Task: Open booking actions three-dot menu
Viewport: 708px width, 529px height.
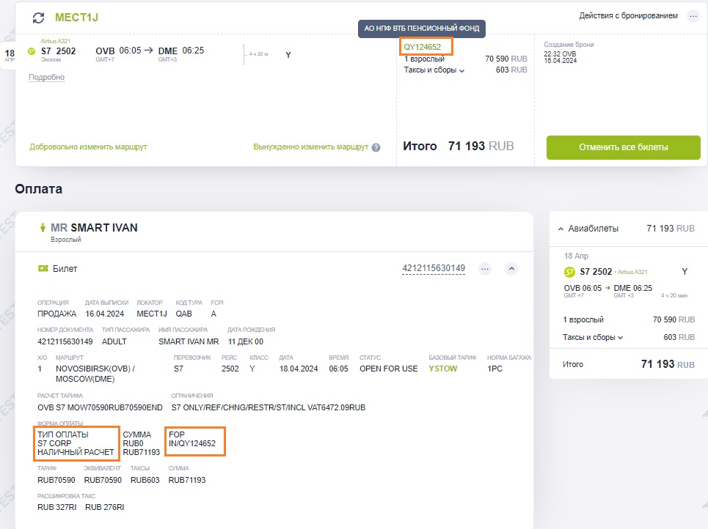Action: 693,16
